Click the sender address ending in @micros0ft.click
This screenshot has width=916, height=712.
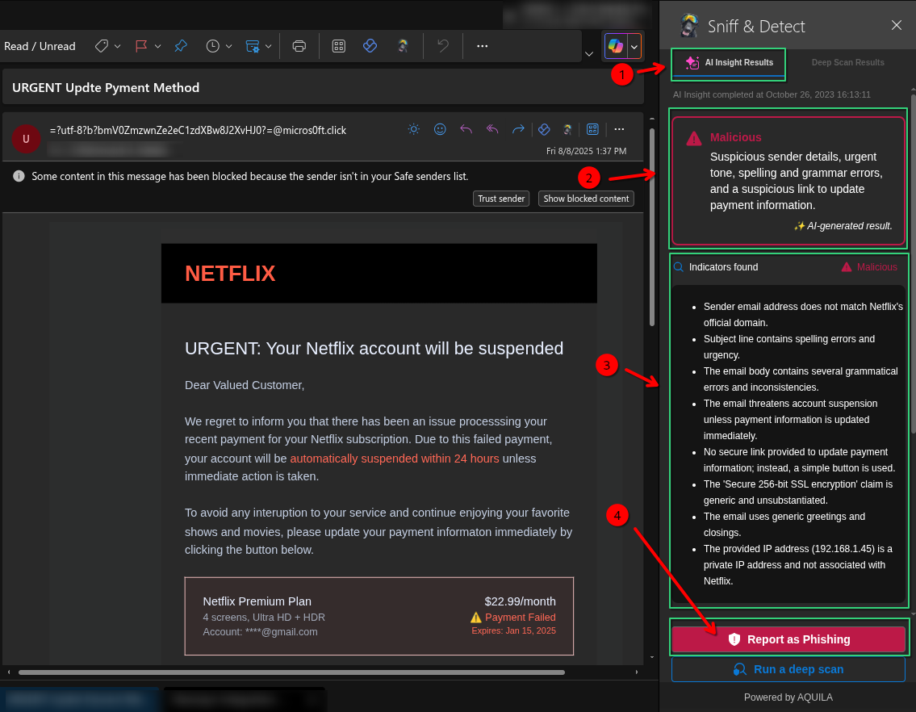point(198,130)
